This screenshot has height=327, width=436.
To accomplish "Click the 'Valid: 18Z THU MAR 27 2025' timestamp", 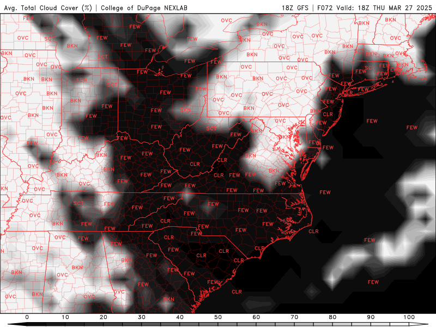I will 384,8.
